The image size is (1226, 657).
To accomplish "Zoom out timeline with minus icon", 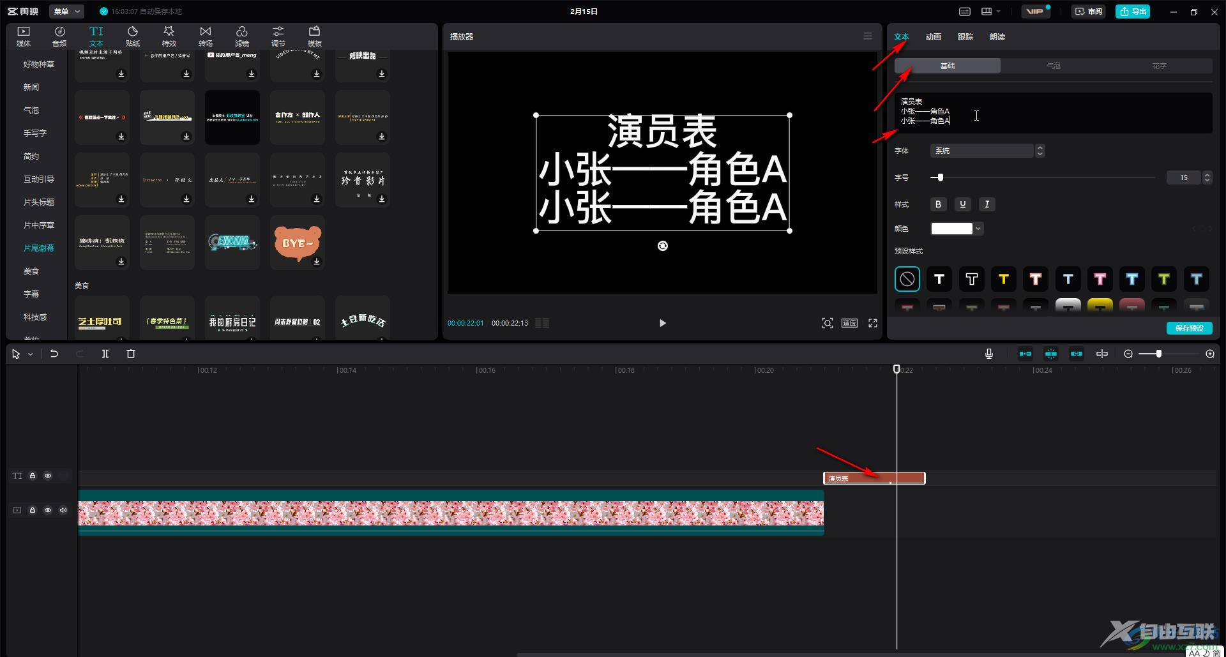I will pos(1128,354).
